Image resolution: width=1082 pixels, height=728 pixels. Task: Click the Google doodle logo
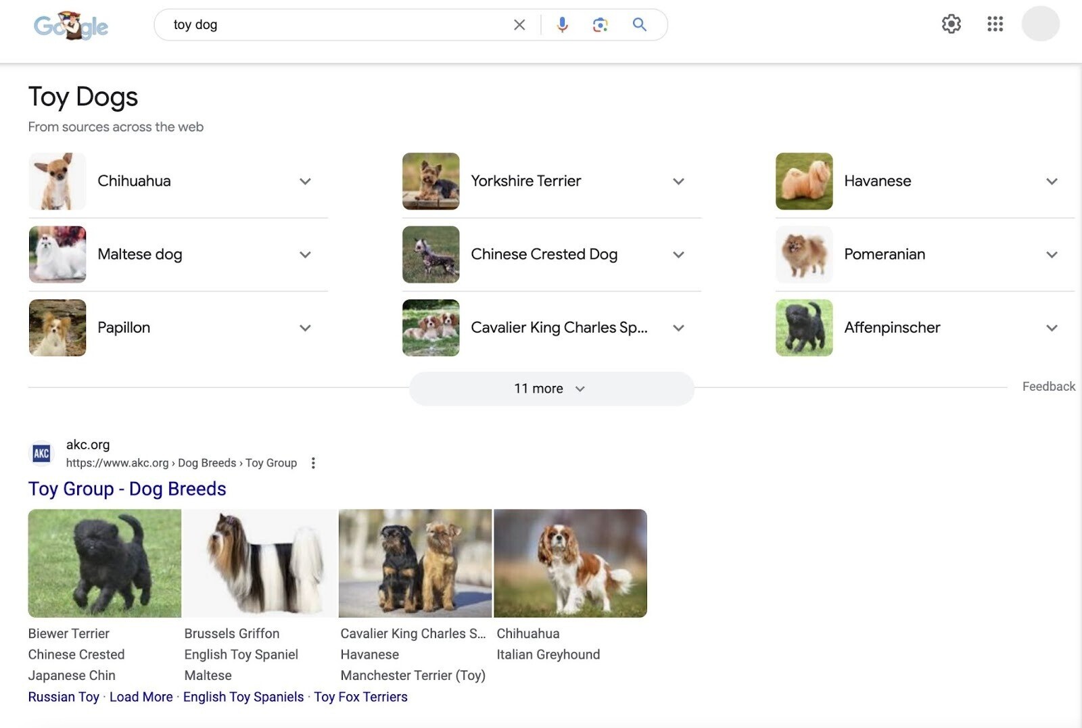70,26
